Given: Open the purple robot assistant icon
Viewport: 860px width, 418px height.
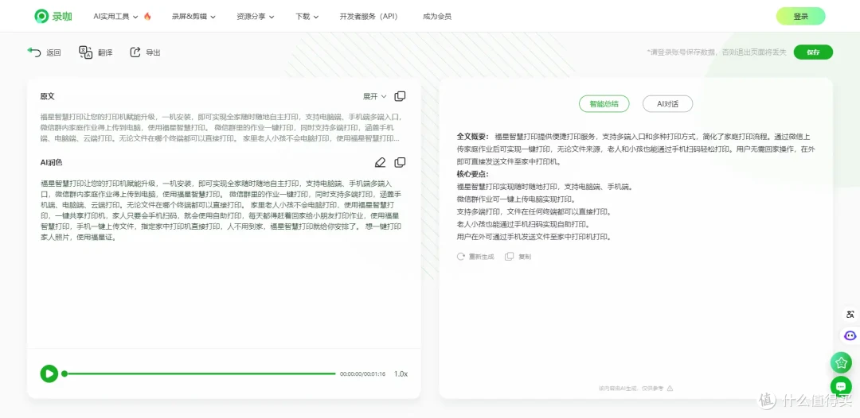Looking at the screenshot, I should click(x=850, y=335).
